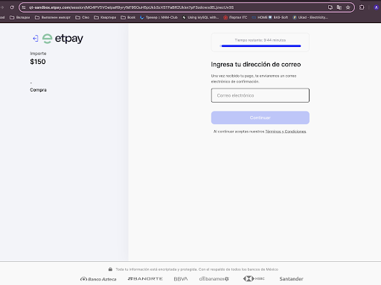Reload the etpay page

click(x=12, y=7)
